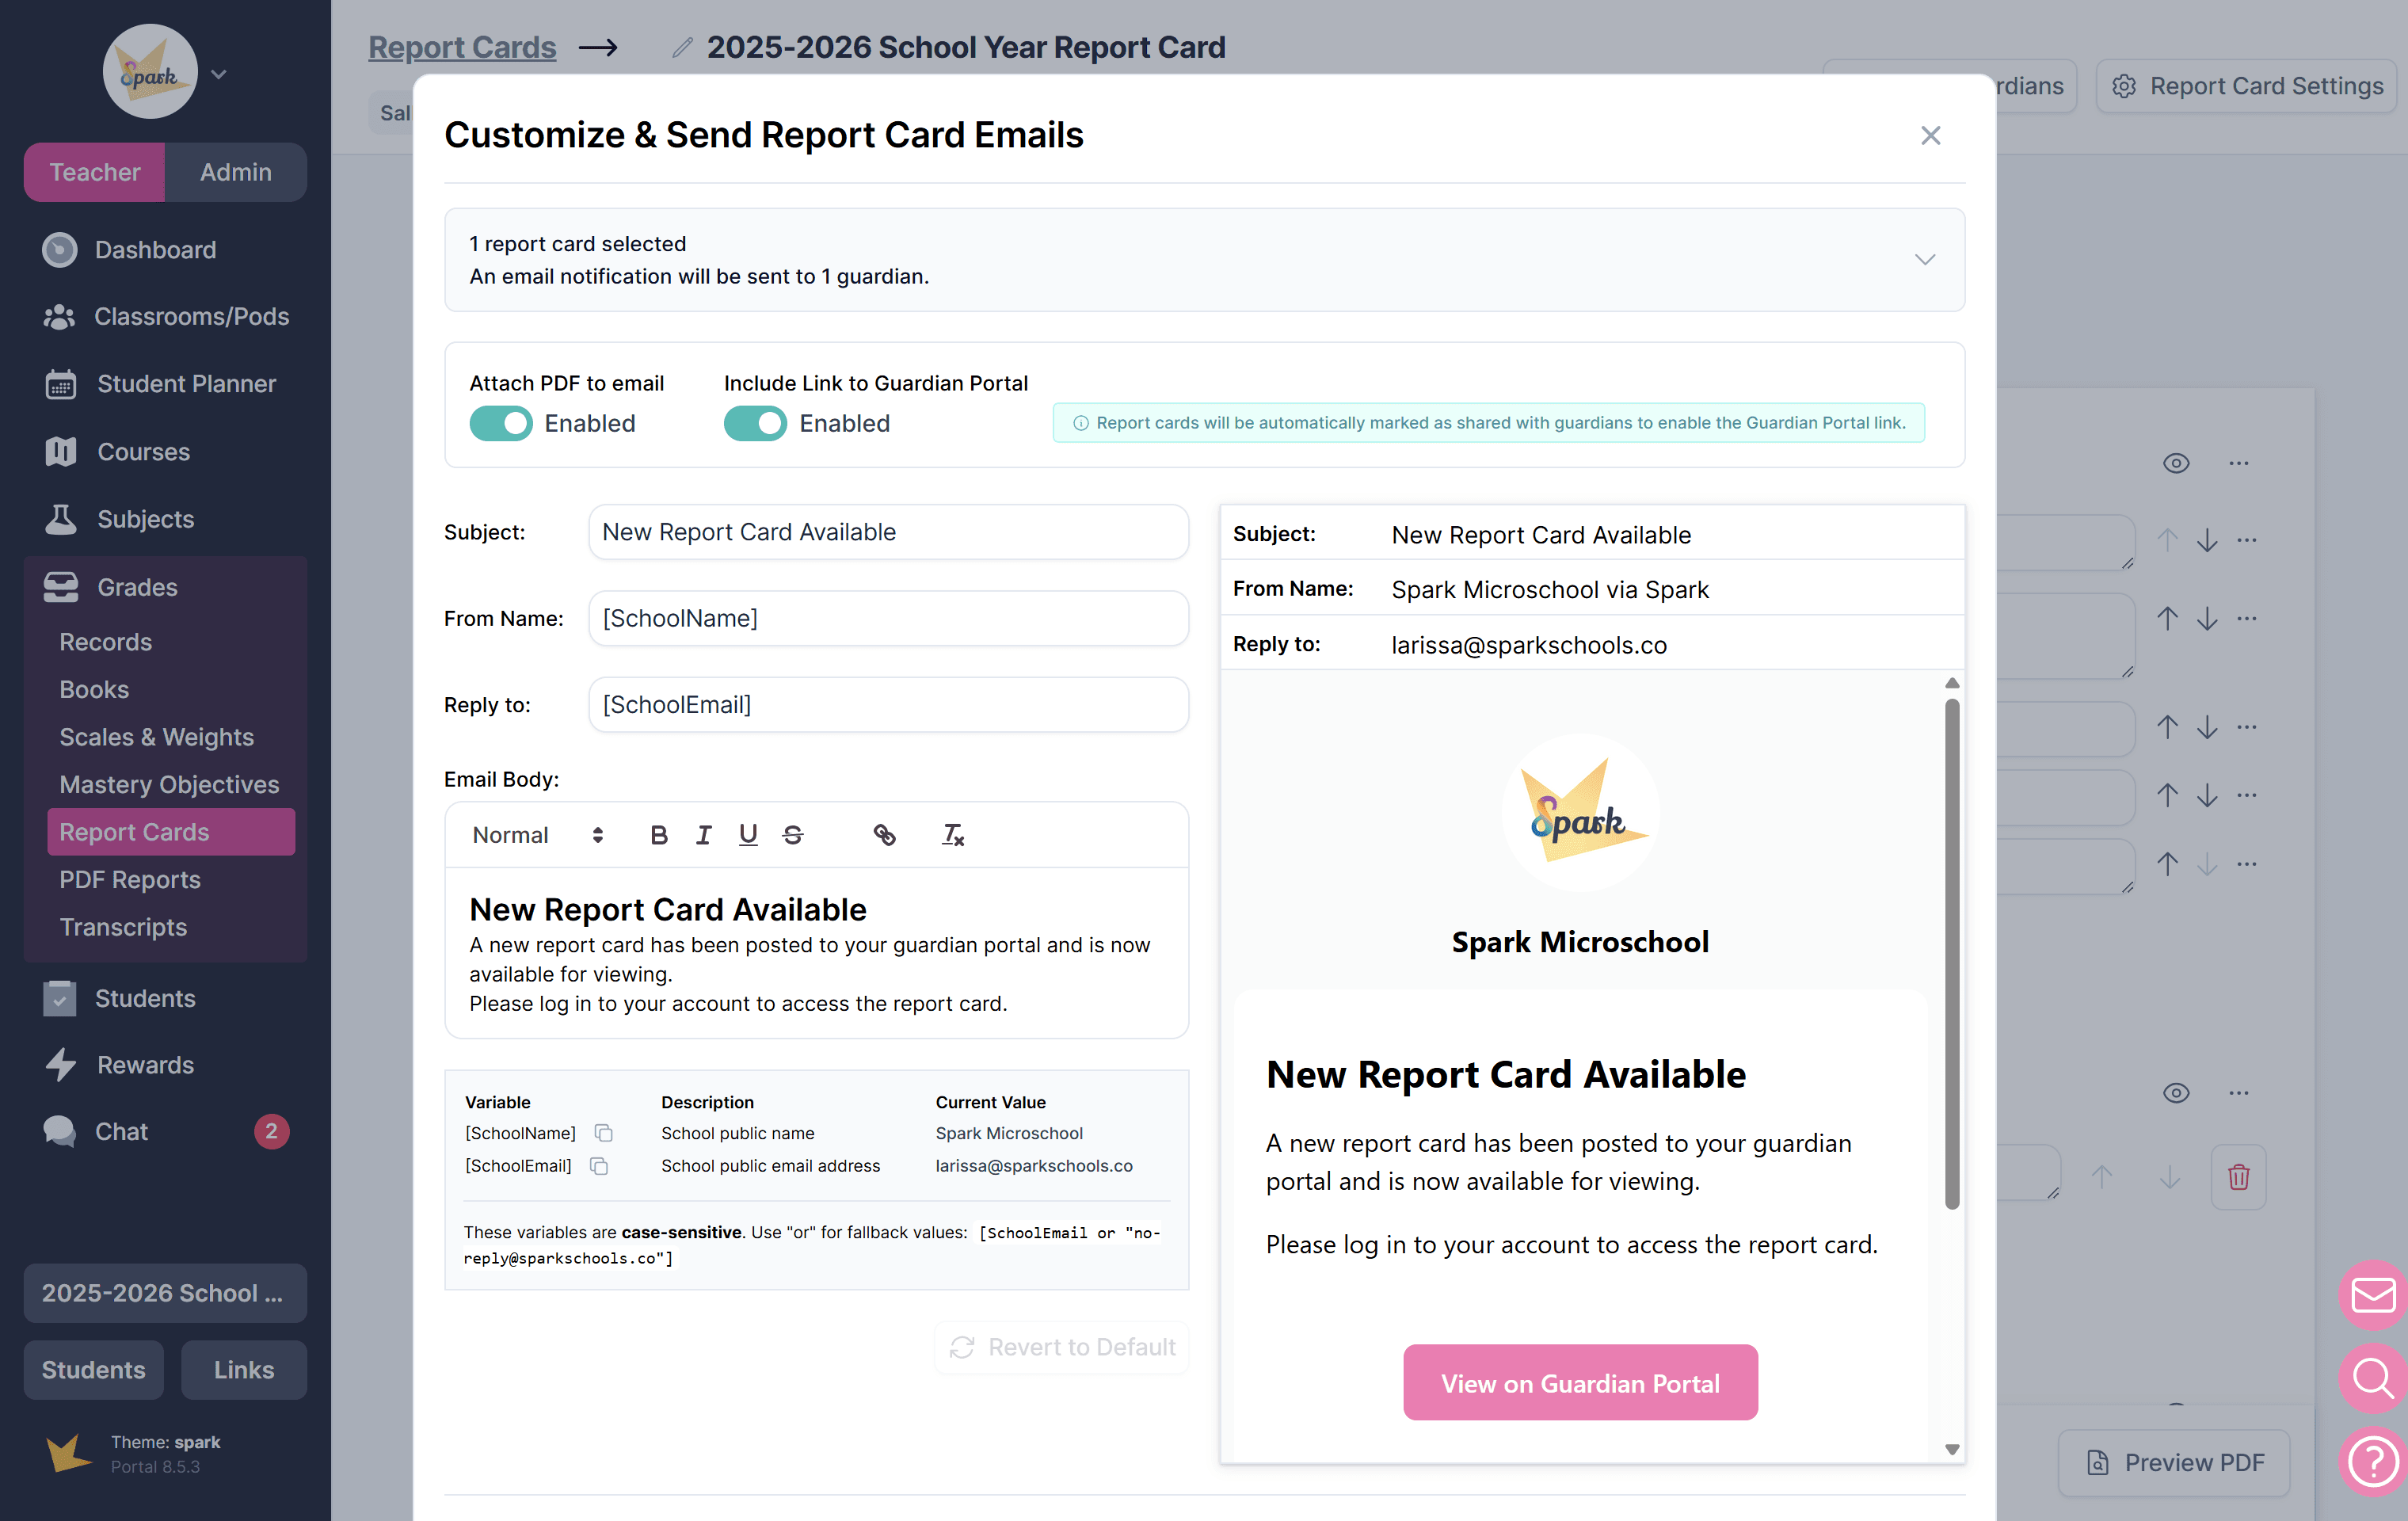The image size is (2408, 1521).
Task: Toggle bold formatting in email body
Action: tap(658, 835)
